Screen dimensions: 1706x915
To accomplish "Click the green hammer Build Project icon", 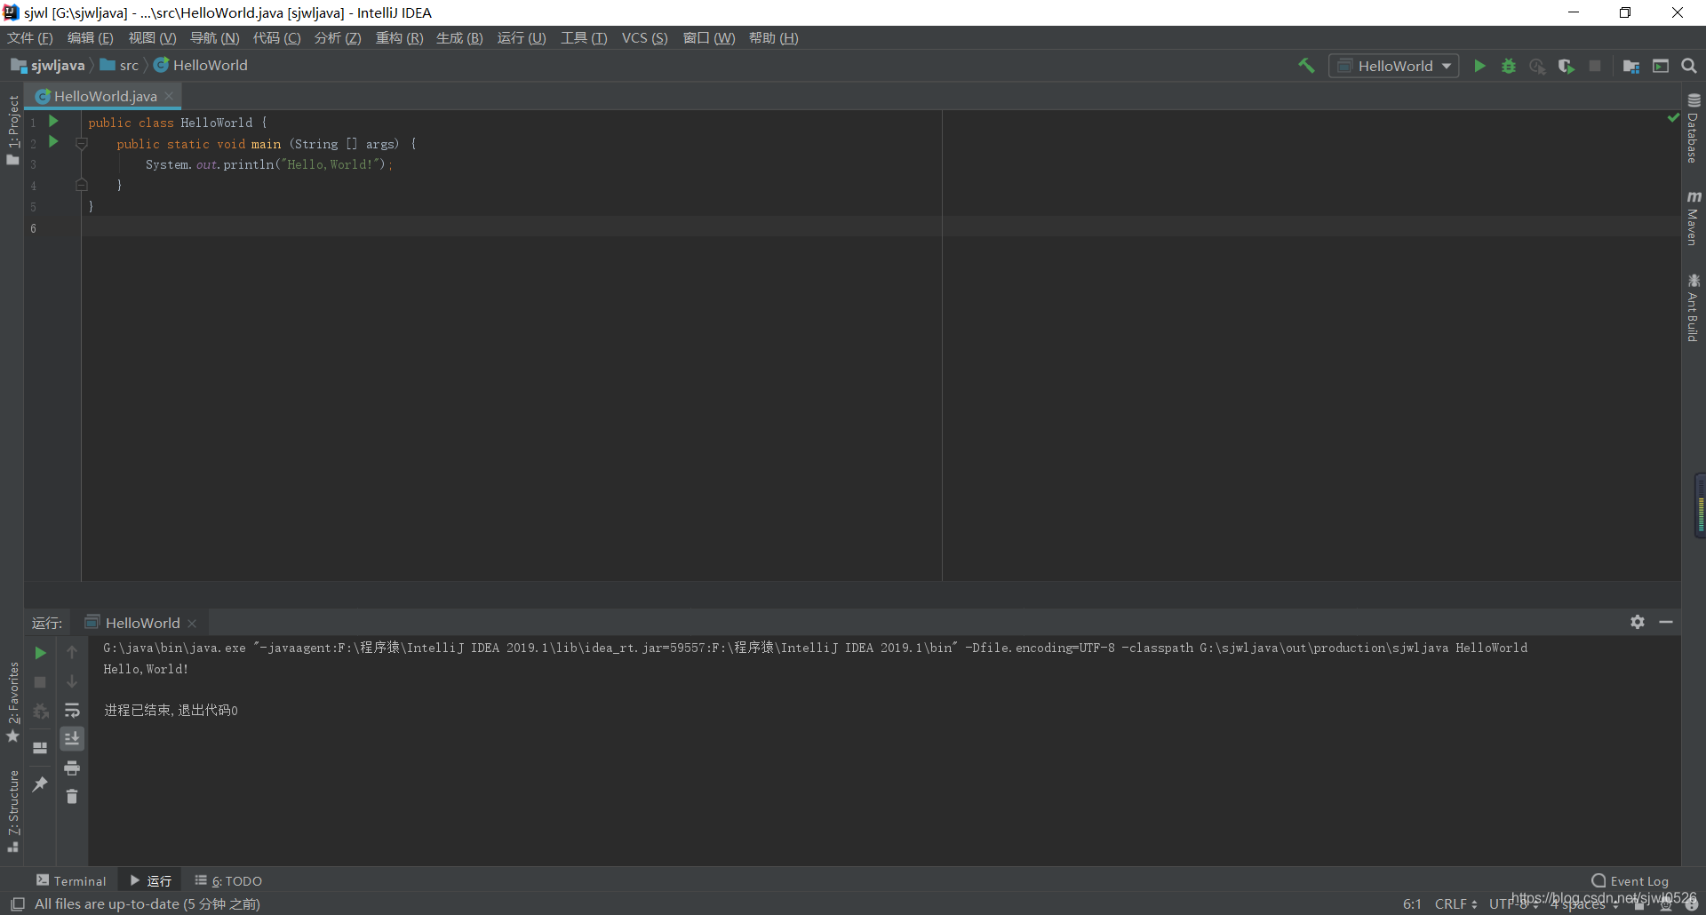I will coord(1306,66).
